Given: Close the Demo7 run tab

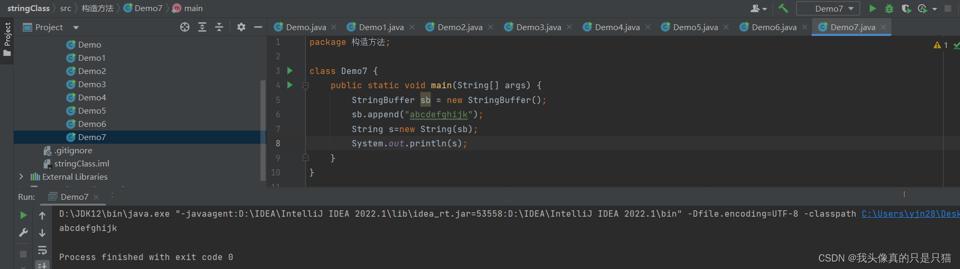Looking at the screenshot, I should tap(96, 197).
